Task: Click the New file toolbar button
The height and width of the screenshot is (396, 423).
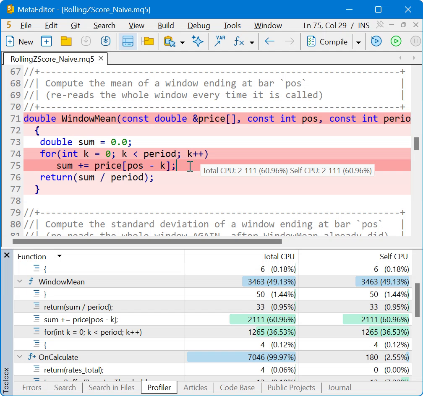Action: (19, 42)
